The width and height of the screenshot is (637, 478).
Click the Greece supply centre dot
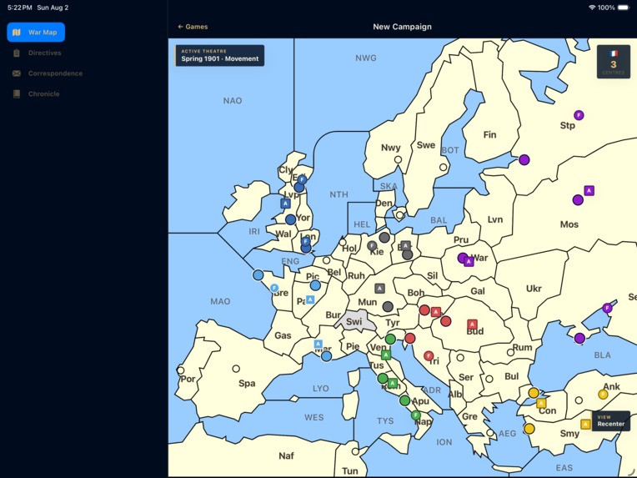pyautogui.click(x=490, y=433)
